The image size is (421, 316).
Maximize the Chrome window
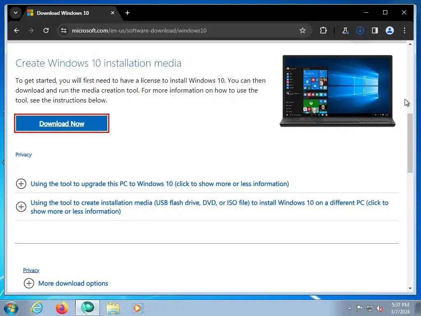385,12
